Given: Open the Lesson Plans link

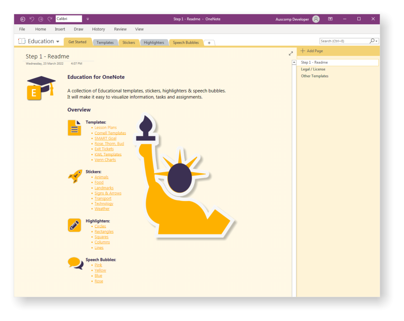Looking at the screenshot, I should 105,127.
